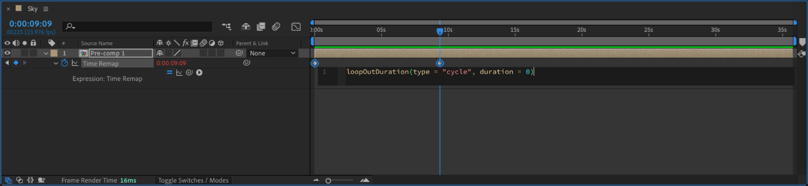
Task: Click Toggle Switches / Modes button
Action: coord(193,180)
